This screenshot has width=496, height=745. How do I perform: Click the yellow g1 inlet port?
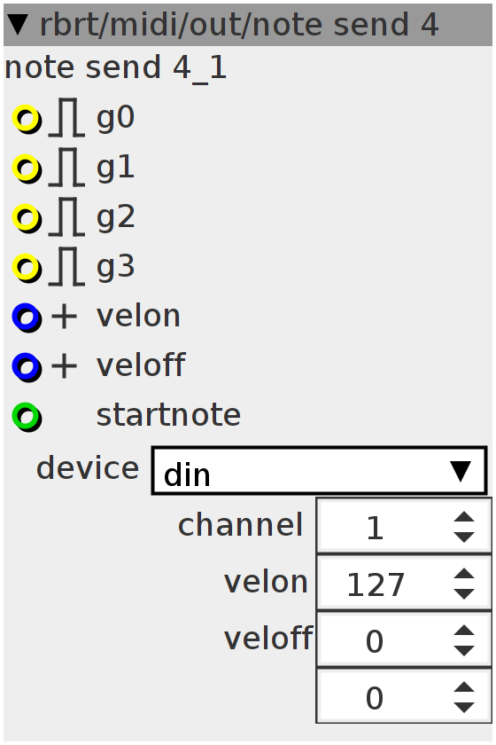click(27, 169)
